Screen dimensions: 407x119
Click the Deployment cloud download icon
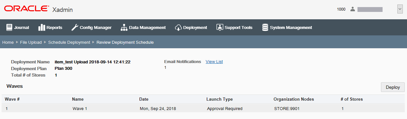point(178,28)
